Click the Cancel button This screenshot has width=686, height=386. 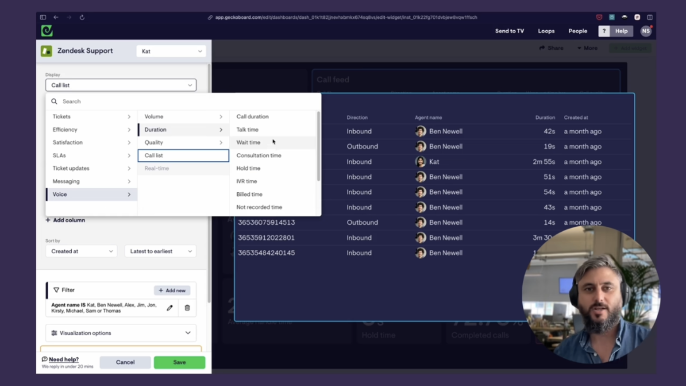click(x=125, y=362)
